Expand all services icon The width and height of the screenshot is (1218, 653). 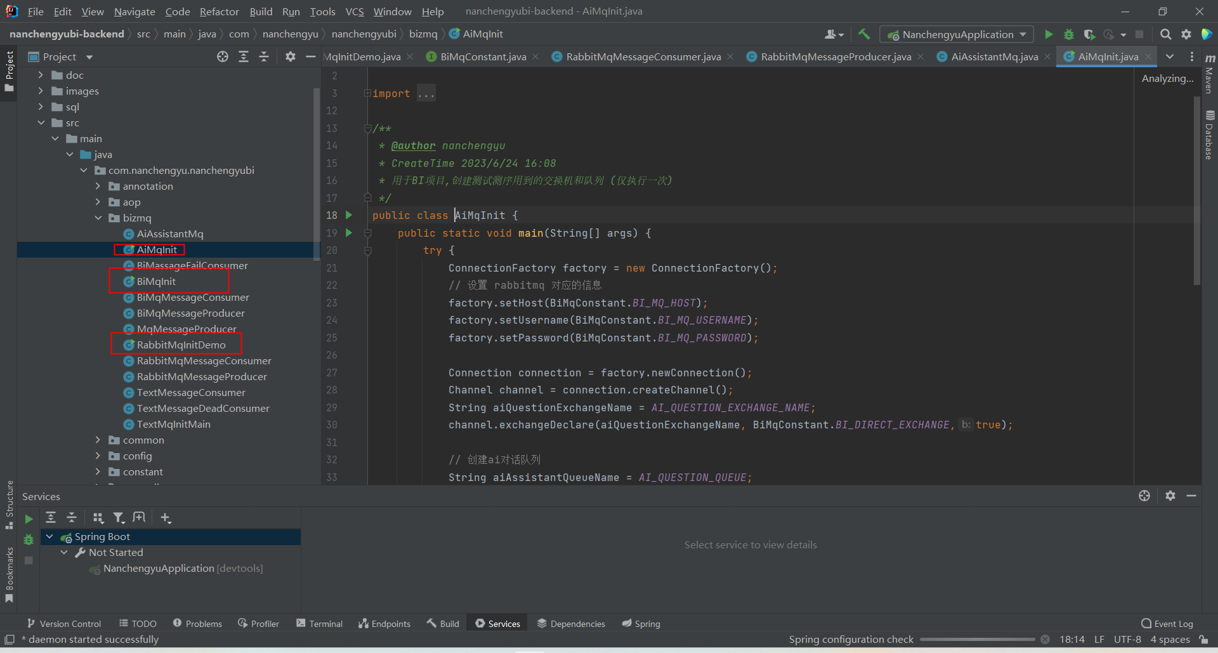click(x=51, y=518)
